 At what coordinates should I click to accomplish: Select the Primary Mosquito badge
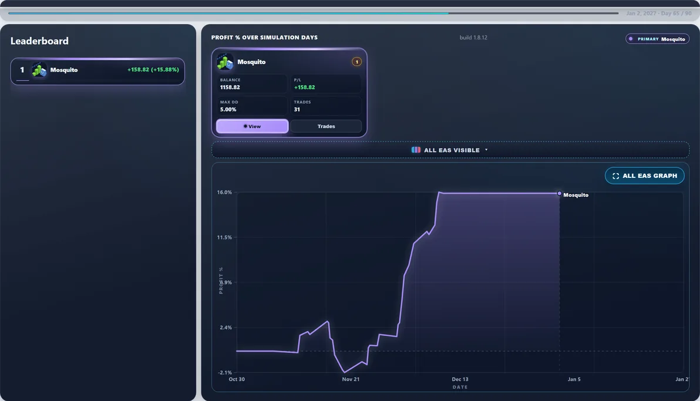tap(657, 39)
